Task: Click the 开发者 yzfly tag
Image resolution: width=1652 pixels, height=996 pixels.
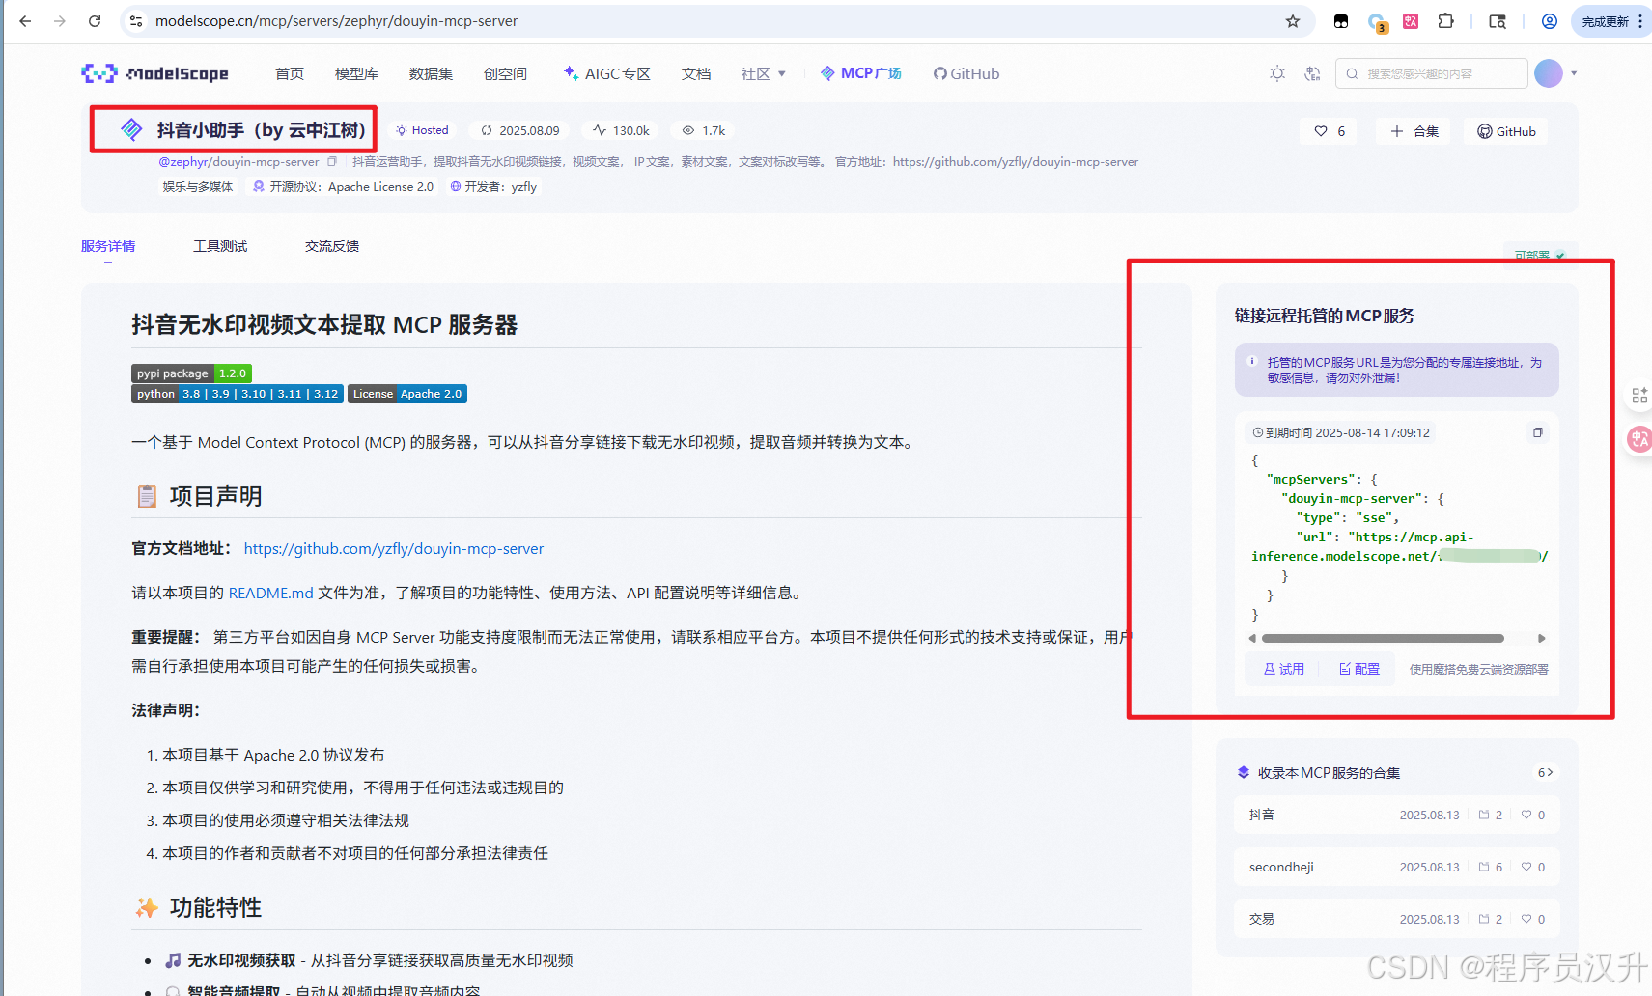Action: (493, 187)
